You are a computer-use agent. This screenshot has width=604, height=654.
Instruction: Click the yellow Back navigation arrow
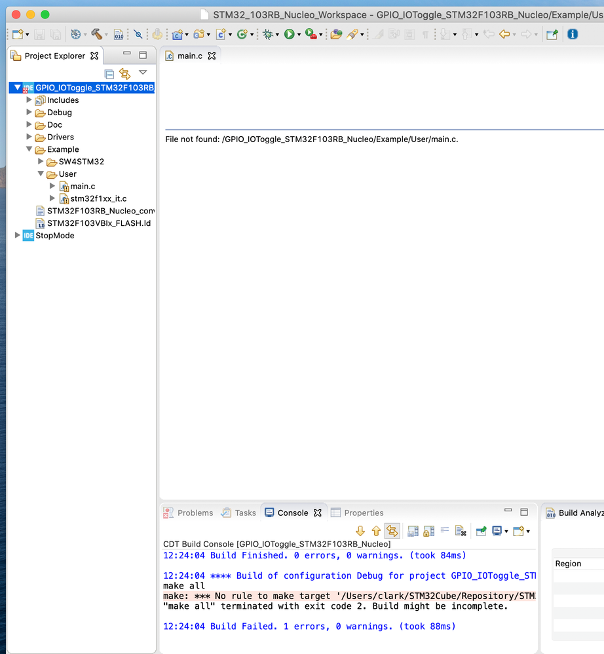coord(504,34)
